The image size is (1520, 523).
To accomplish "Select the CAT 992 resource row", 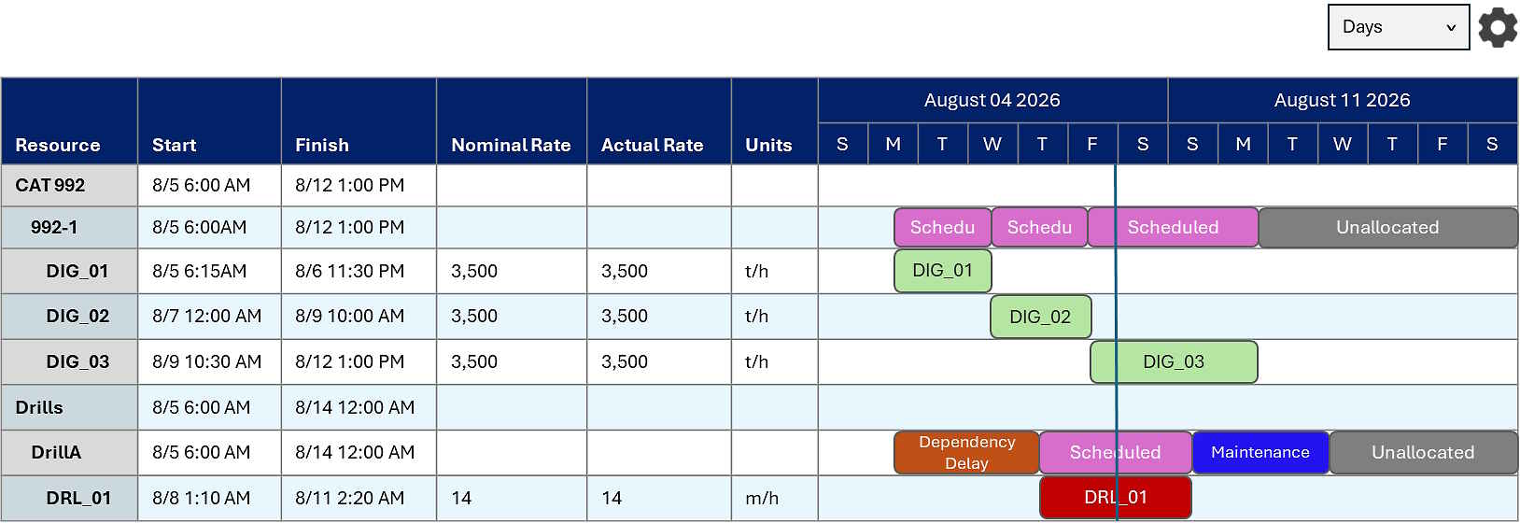I will click(x=50, y=186).
